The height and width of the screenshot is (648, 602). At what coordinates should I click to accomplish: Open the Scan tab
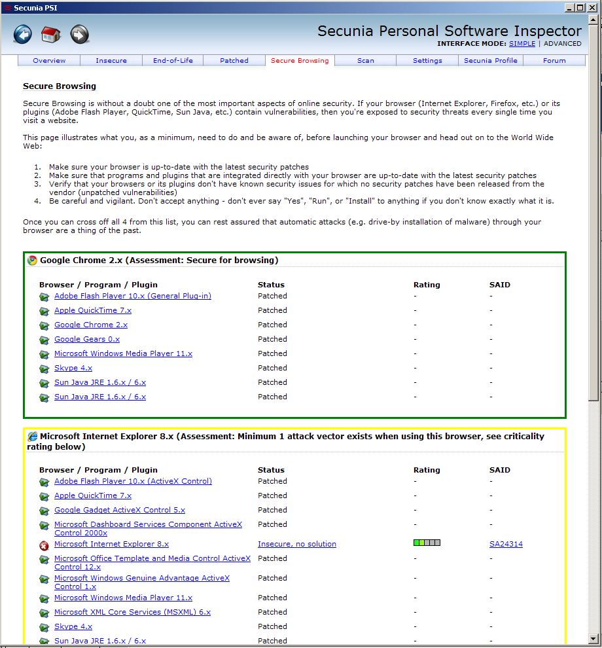pos(365,60)
